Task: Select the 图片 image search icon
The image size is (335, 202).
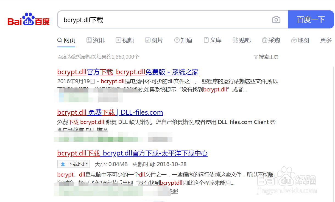Action: pos(147,40)
